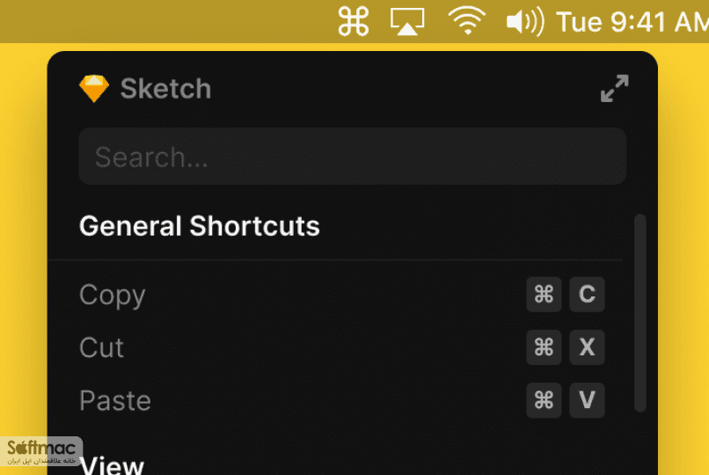
Task: Click the View section header
Action: pyautogui.click(x=112, y=464)
